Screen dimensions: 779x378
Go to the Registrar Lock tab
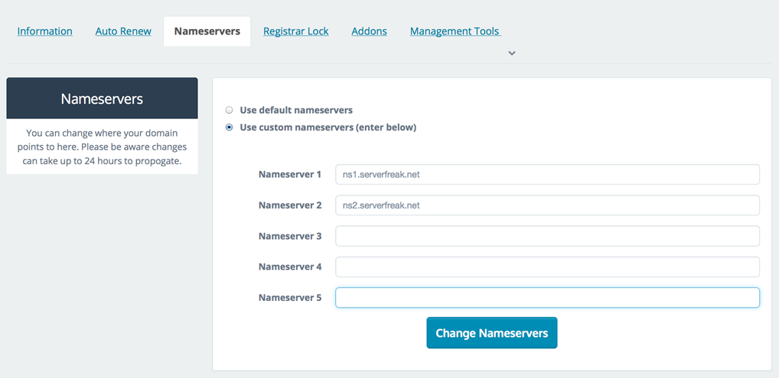pyautogui.click(x=295, y=31)
